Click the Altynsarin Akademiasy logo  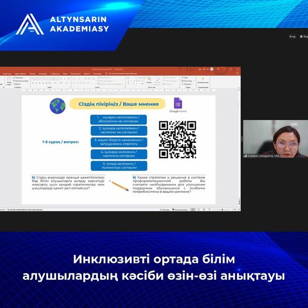point(62,25)
